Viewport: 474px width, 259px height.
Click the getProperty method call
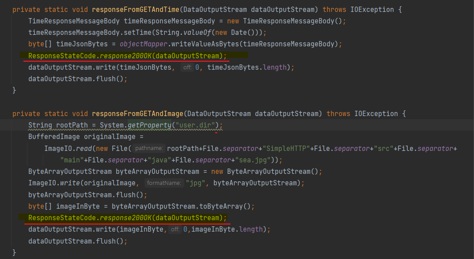point(149,125)
